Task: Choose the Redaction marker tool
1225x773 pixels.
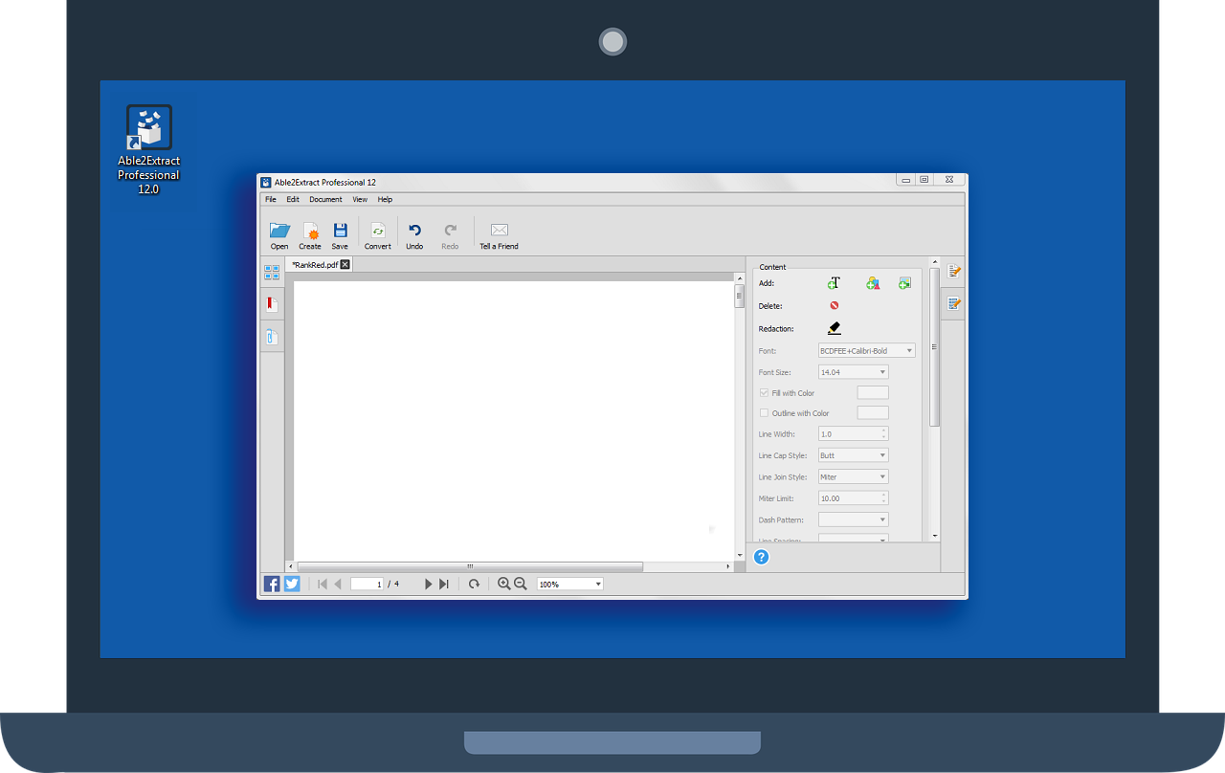Action: coord(835,328)
